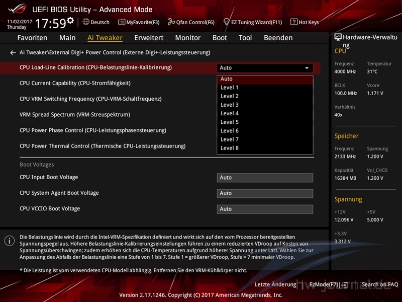Choose Level 7 option
Screen dimensions: 402x302
coord(265,139)
